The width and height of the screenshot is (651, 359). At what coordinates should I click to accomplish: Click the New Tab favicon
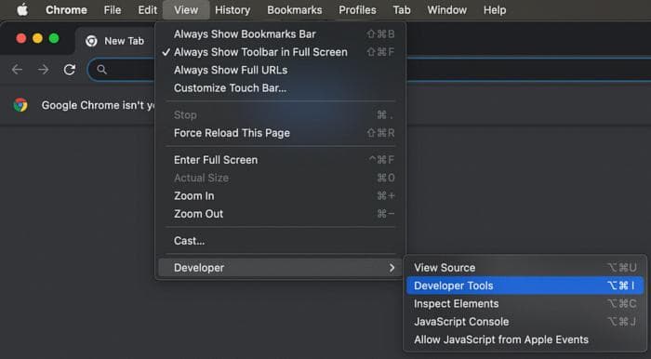coord(91,41)
